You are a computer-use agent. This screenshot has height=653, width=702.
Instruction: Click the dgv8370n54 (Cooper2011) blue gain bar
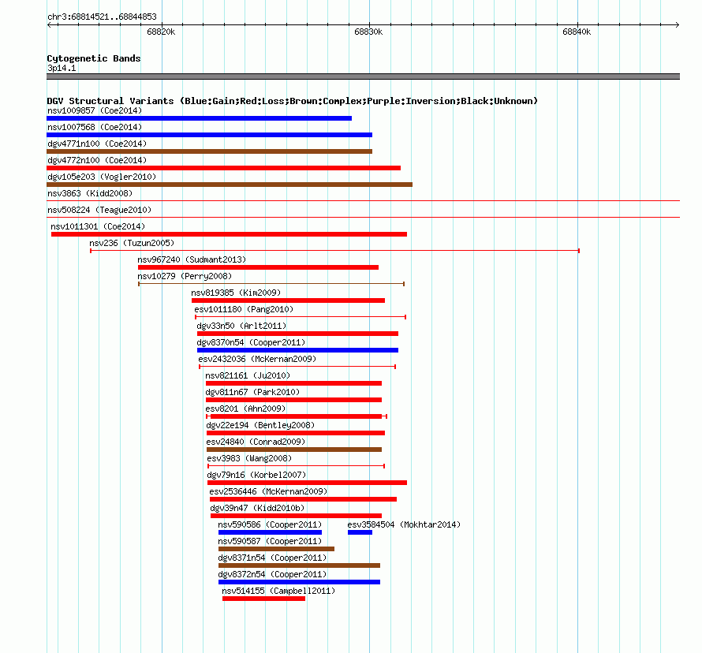(297, 350)
